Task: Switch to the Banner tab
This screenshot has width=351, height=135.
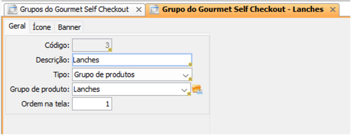Action: click(69, 27)
